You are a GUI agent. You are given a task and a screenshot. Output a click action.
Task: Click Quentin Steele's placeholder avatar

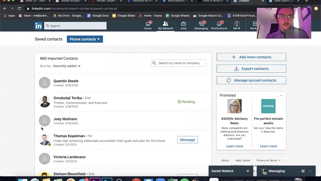(x=45, y=83)
